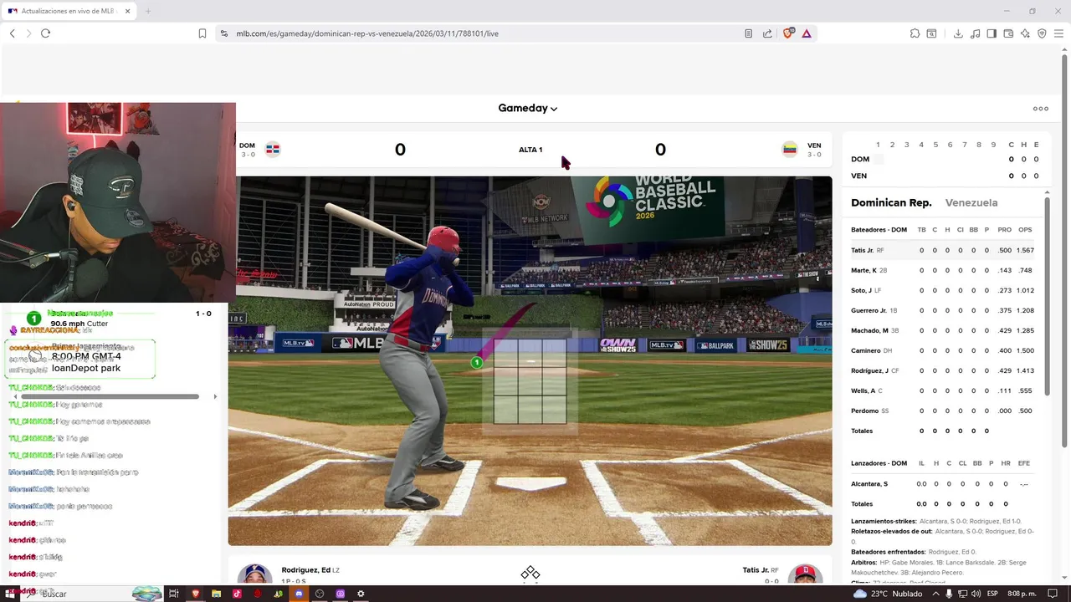Bookmark this page using the bookmark icon
Image resolution: width=1071 pixels, height=602 pixels.
pyautogui.click(x=202, y=33)
